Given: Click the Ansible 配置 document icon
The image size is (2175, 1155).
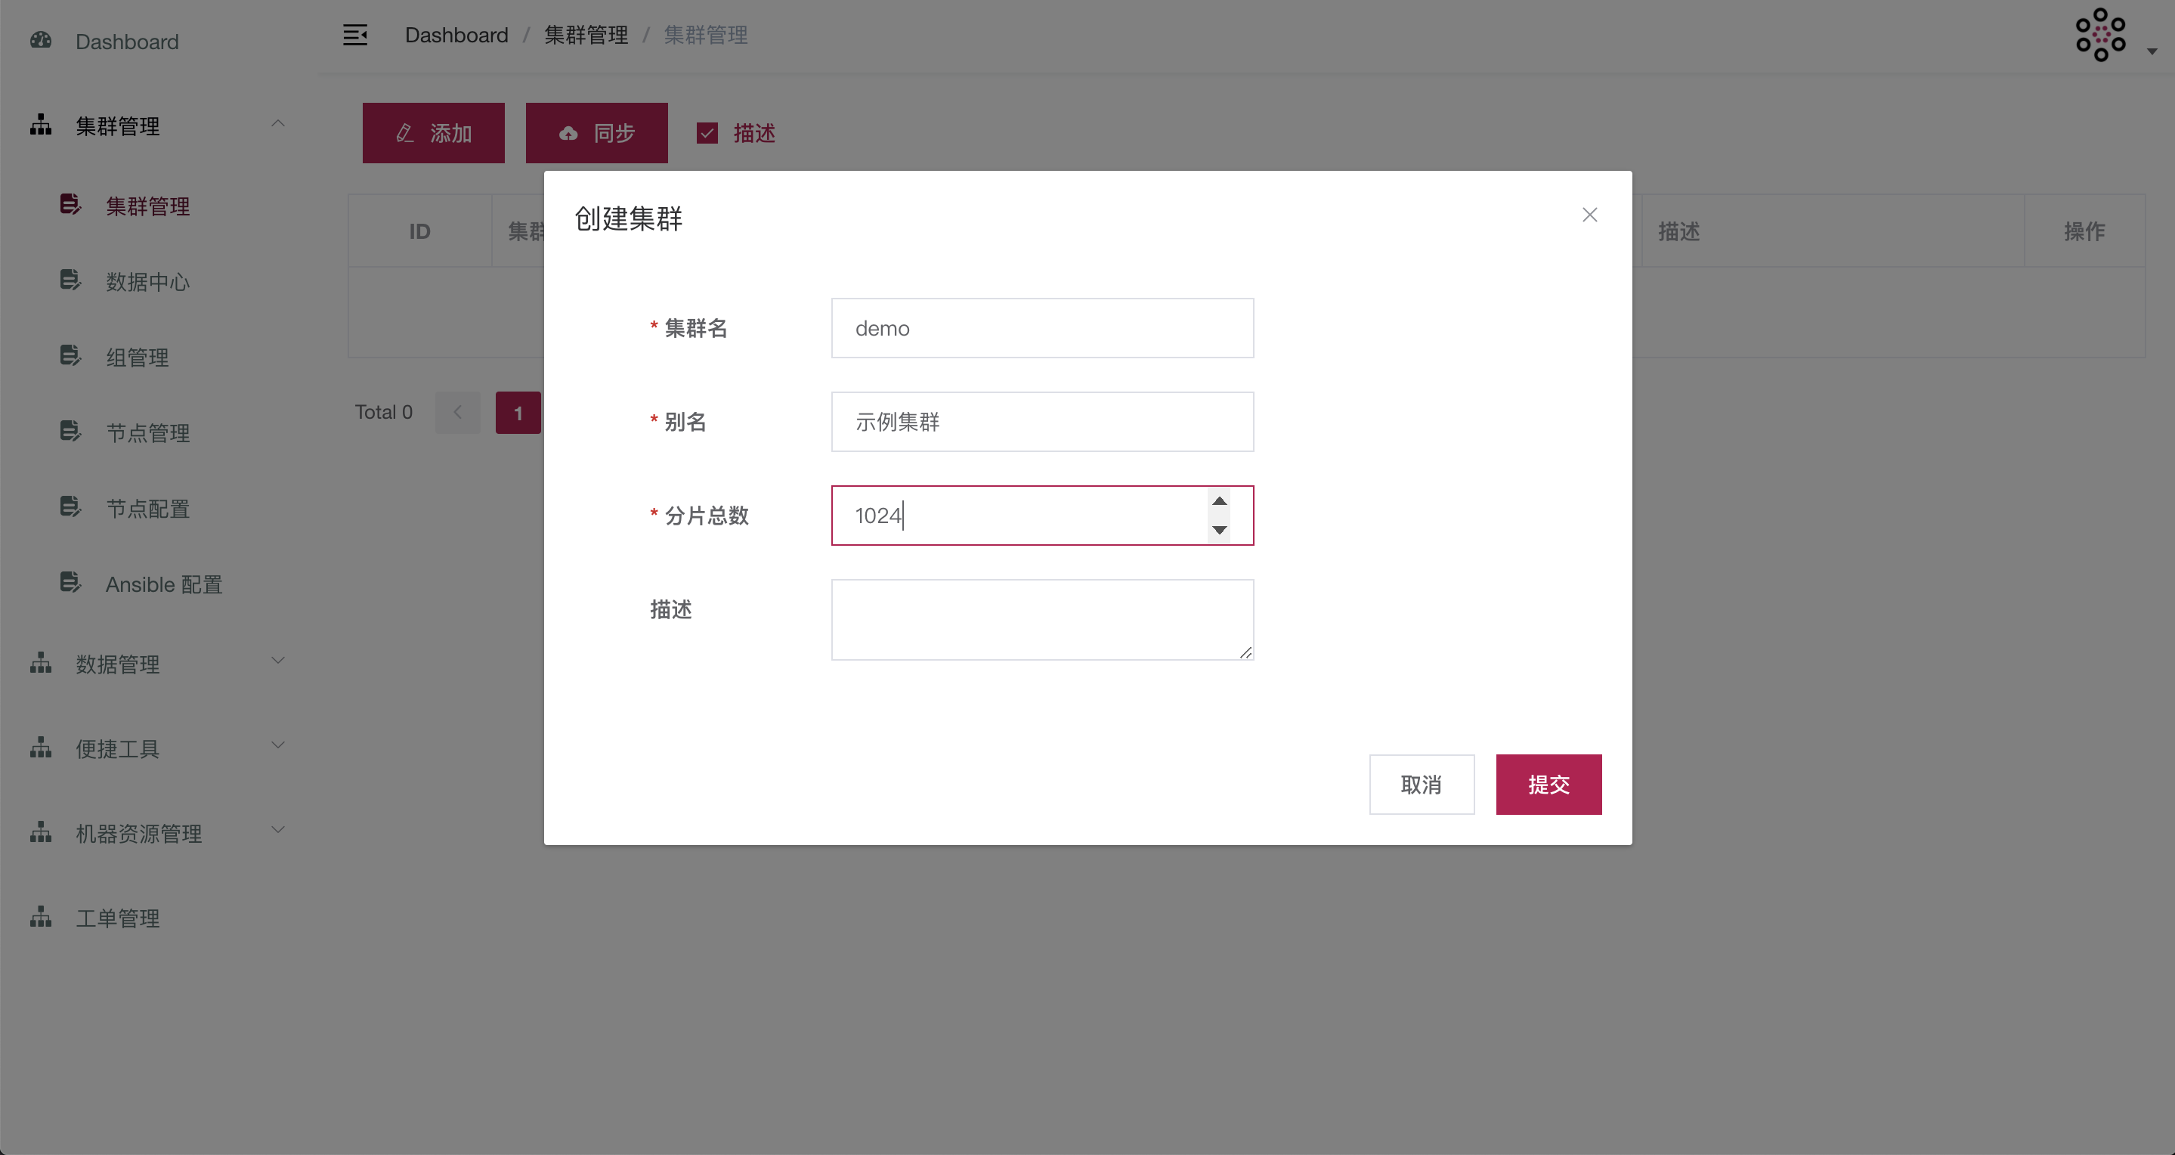Looking at the screenshot, I should click(x=71, y=583).
